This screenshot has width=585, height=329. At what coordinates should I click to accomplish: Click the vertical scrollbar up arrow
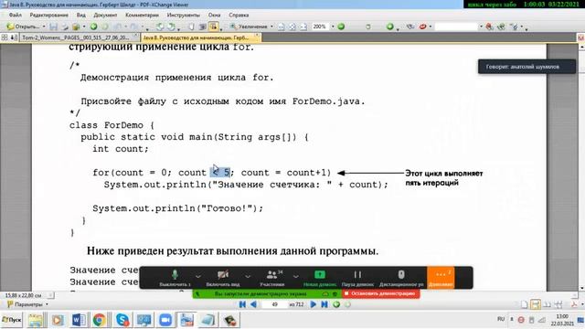tap(581, 47)
